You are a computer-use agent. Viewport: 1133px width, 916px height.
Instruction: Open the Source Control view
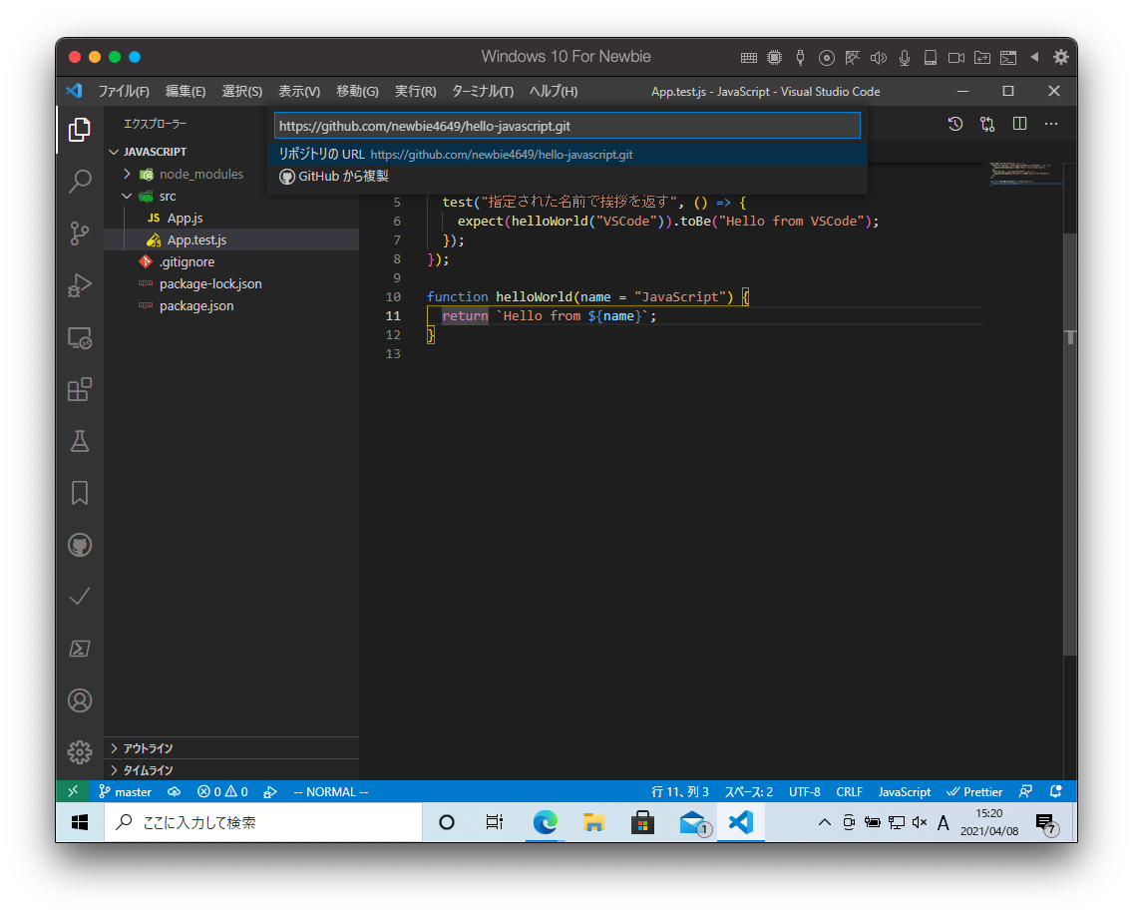coord(80,233)
